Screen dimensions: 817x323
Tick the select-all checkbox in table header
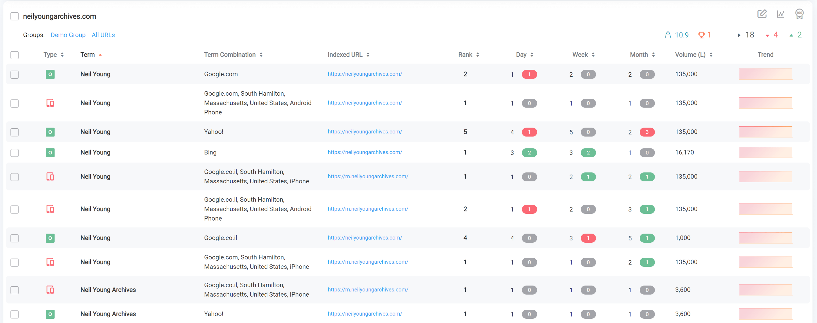(x=14, y=55)
